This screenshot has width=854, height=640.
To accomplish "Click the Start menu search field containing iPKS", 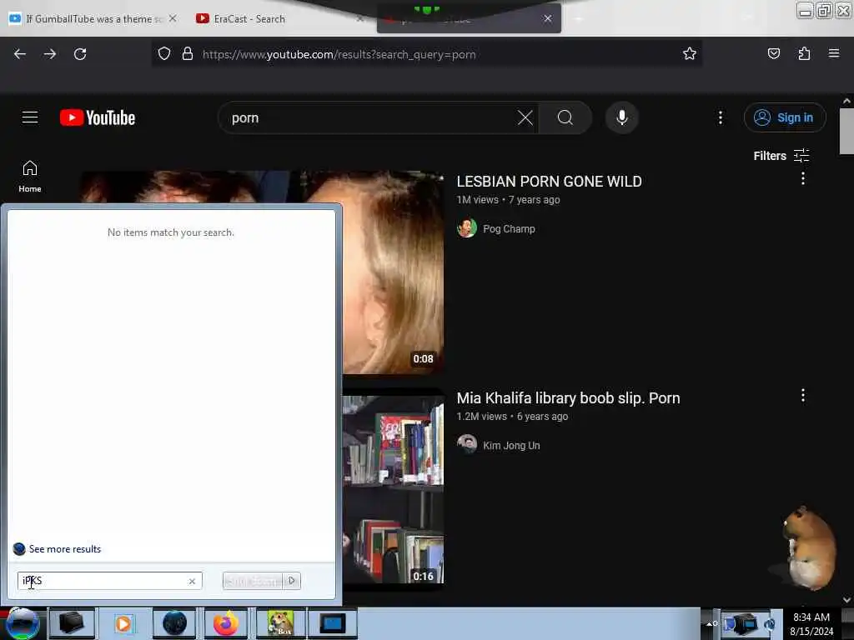I will coord(109,581).
